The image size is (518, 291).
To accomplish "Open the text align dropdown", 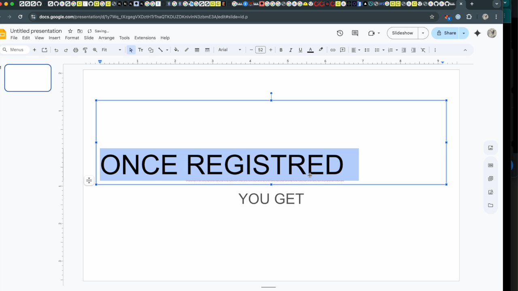I will coord(356,50).
